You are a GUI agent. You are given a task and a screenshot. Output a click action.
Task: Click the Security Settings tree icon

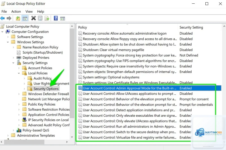[19, 63]
